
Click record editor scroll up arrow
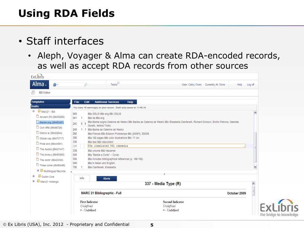(255, 113)
